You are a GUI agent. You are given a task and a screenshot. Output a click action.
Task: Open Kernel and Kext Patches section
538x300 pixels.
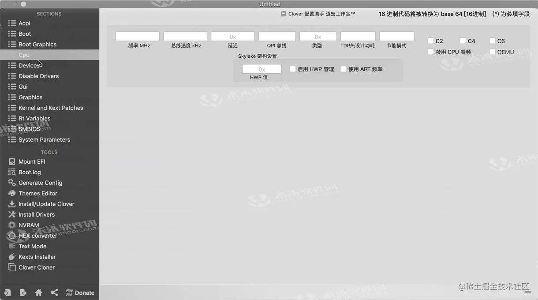(49, 108)
